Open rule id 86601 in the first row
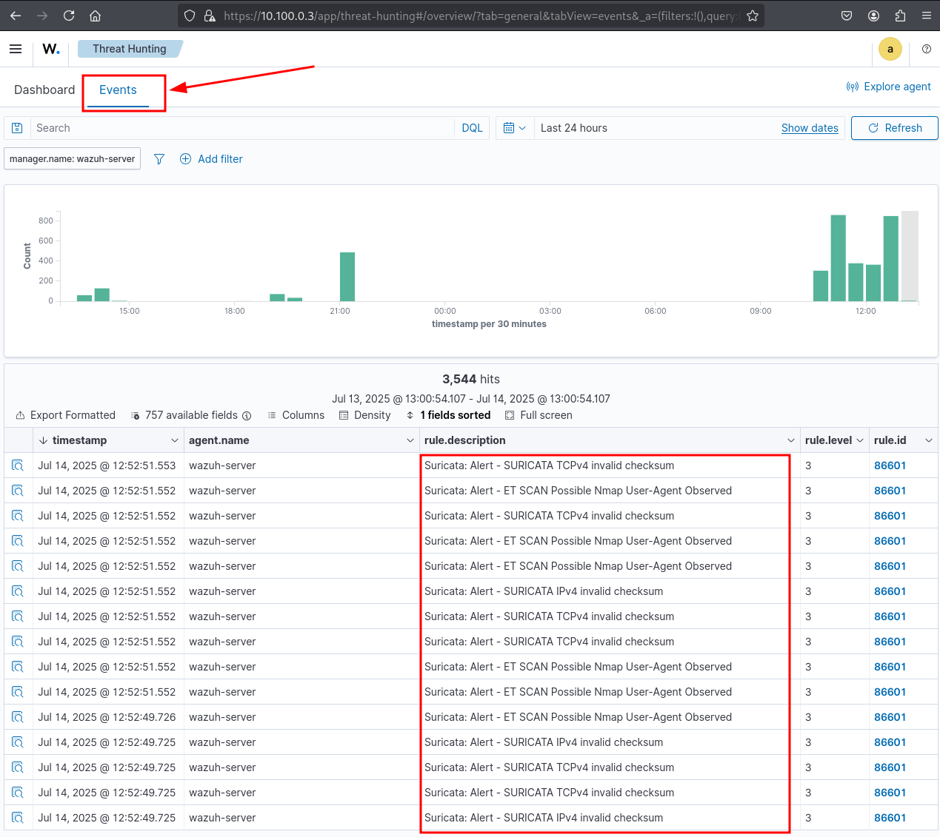This screenshot has width=940, height=837. pyautogui.click(x=890, y=465)
